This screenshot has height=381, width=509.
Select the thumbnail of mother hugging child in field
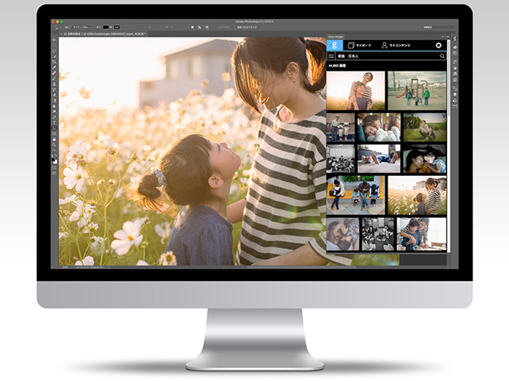pyautogui.click(x=355, y=90)
